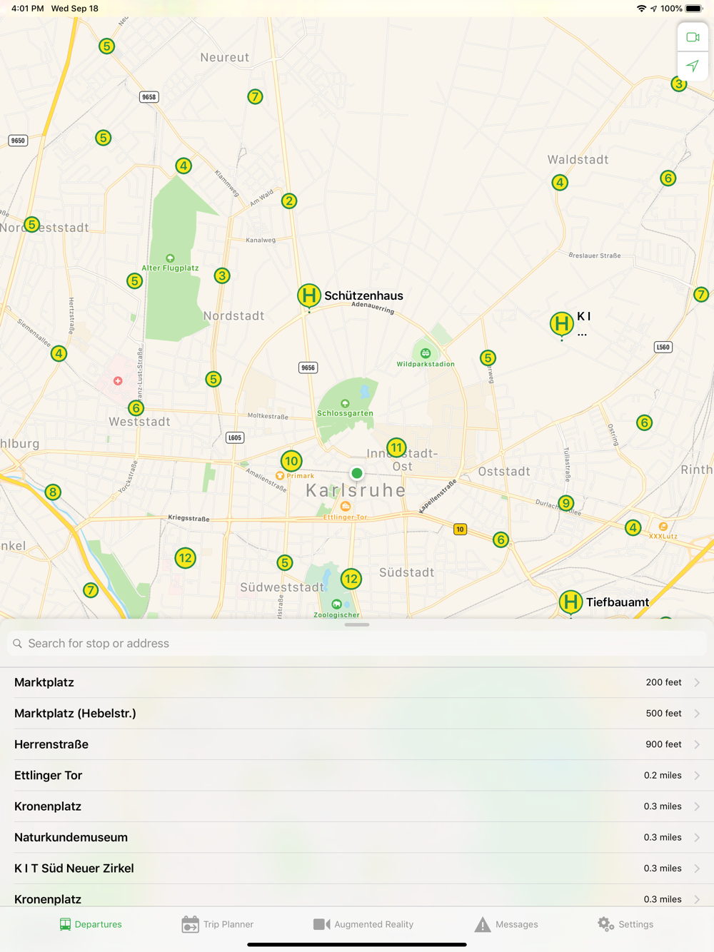Tap the Primark shop icon
The height and width of the screenshot is (952, 714).
[280, 475]
